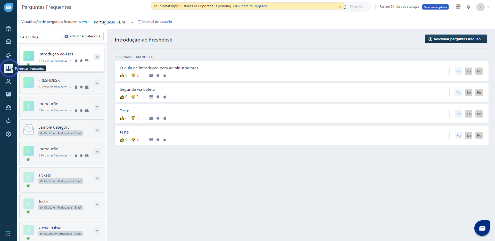Open the user avatar menu
The image size is (495, 241).
(481, 7)
